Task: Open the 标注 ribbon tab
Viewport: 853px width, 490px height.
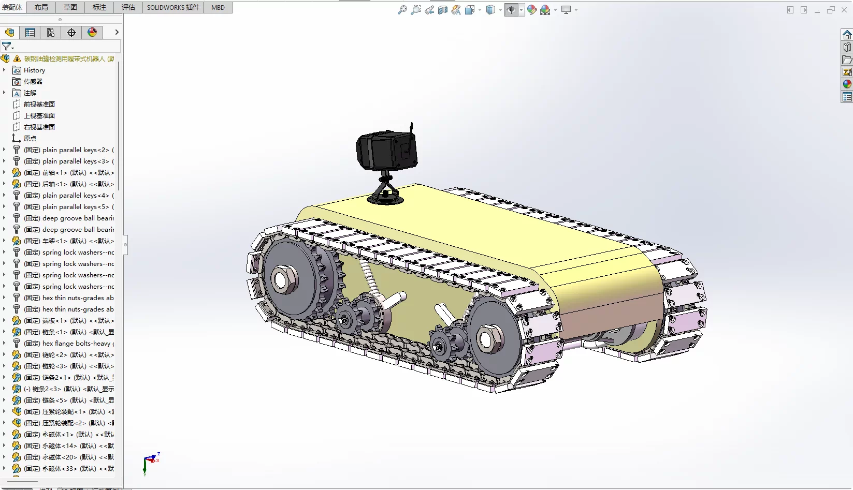Action: click(99, 7)
